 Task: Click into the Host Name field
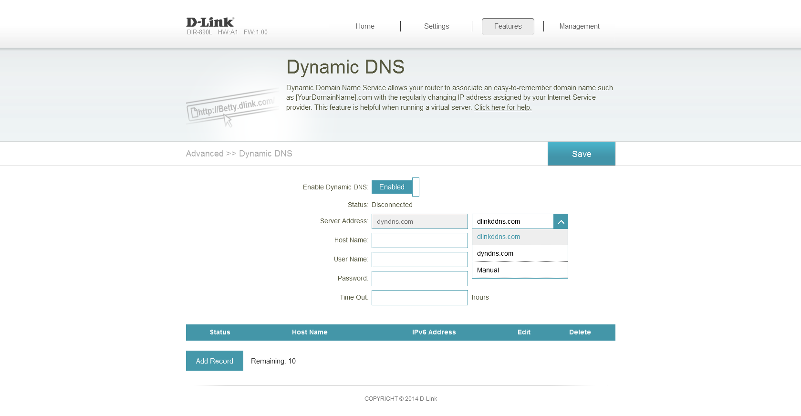tap(420, 240)
